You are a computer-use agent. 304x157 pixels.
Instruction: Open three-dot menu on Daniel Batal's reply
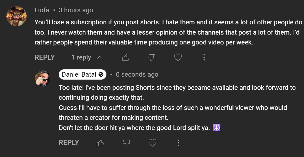pos(178,143)
